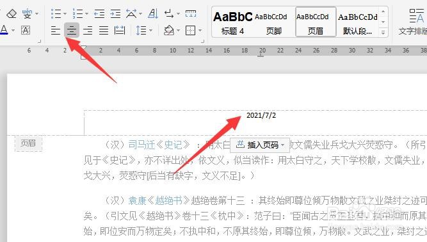Open the bullet list style dropdown
The width and height of the screenshot is (427, 242).
pyautogui.click(x=65, y=13)
